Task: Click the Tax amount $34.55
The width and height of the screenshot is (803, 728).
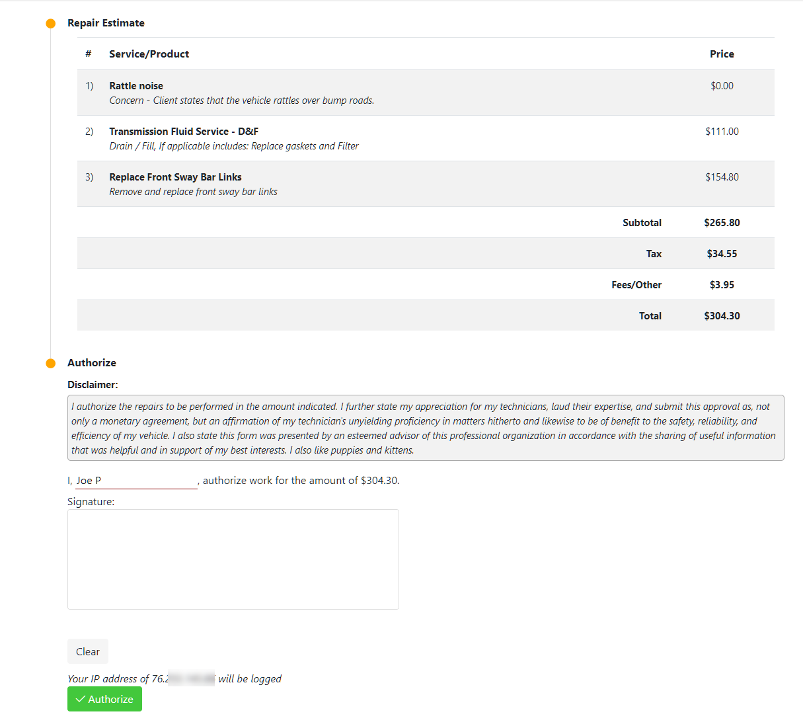Action: click(x=722, y=254)
